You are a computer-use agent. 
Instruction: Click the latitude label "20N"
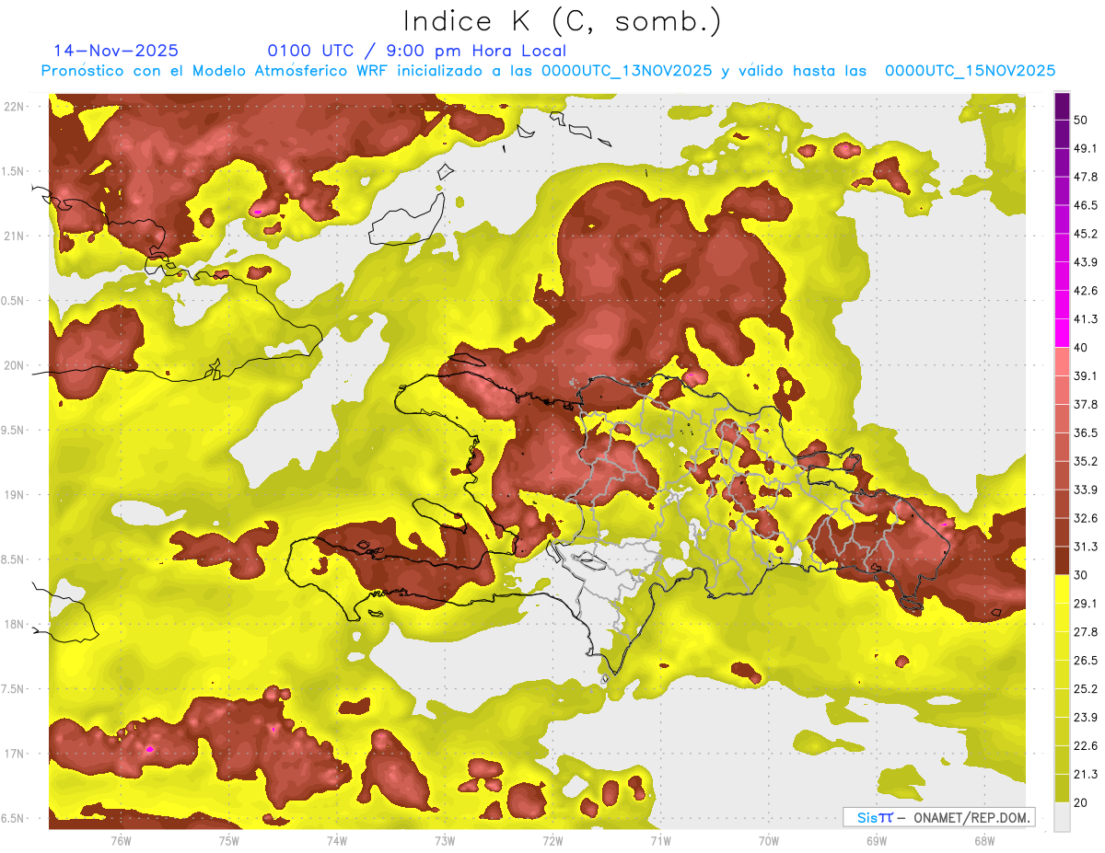(x=14, y=365)
